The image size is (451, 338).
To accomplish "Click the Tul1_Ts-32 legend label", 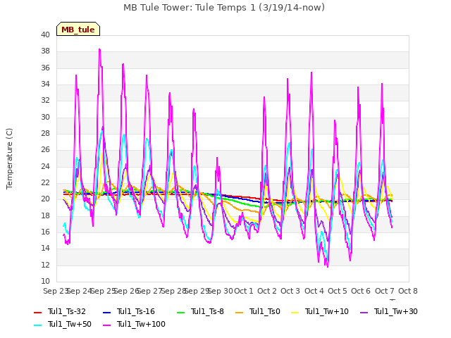I will click(x=67, y=311).
